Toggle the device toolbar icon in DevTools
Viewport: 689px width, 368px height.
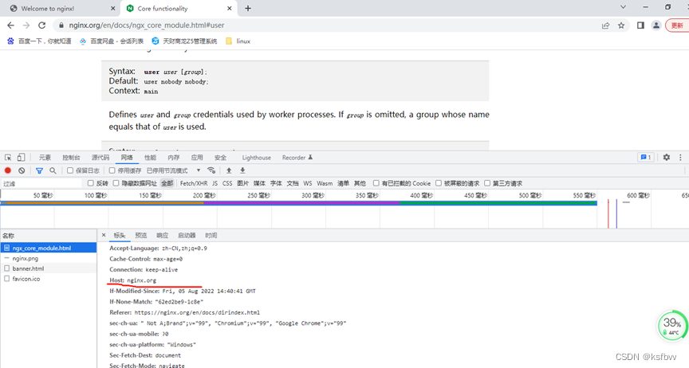(x=21, y=157)
